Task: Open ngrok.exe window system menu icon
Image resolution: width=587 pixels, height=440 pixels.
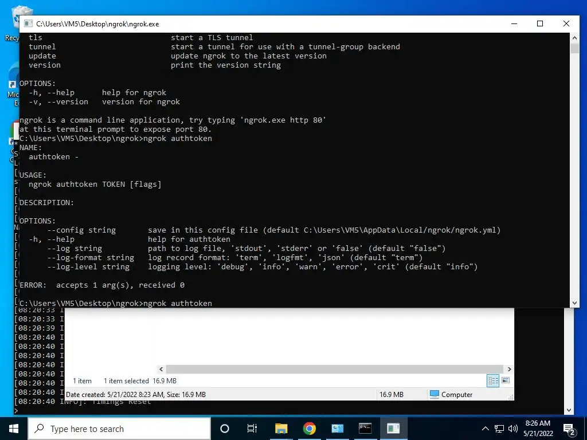Action: coord(29,23)
